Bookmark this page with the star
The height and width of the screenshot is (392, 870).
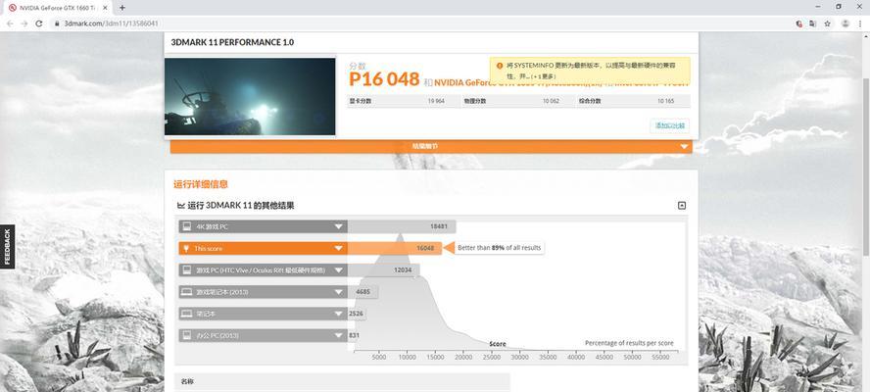pos(827,24)
